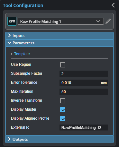Collapse the Parameters section

pyautogui.click(x=59, y=43)
